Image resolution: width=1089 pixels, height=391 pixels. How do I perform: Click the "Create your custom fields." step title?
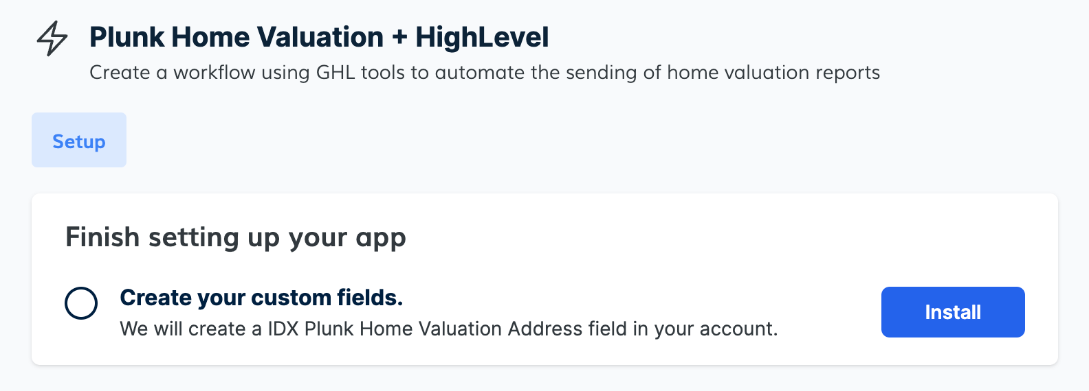click(261, 298)
